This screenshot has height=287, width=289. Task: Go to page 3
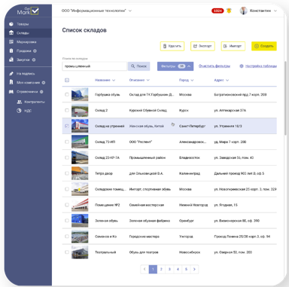tap(169, 269)
